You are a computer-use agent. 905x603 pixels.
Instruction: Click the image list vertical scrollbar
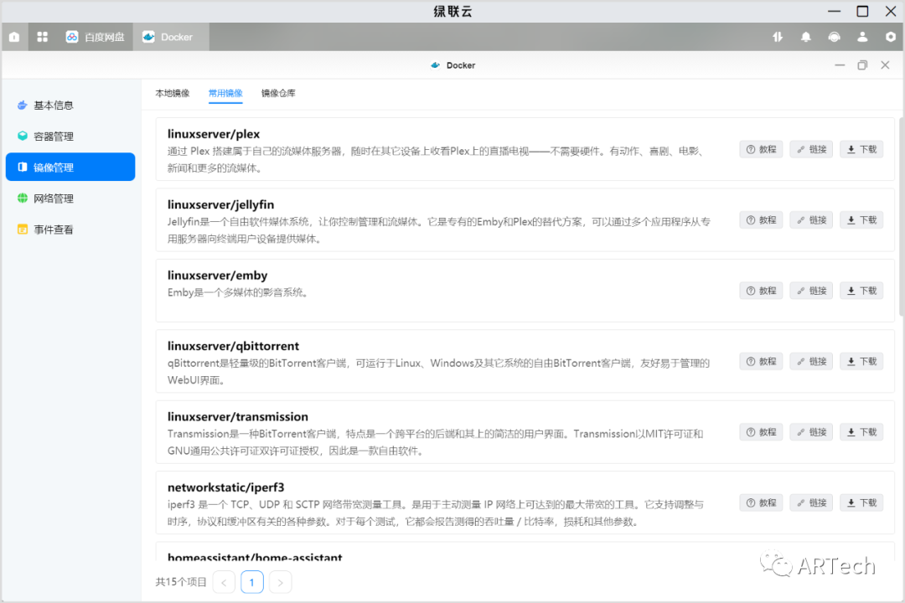point(901,217)
